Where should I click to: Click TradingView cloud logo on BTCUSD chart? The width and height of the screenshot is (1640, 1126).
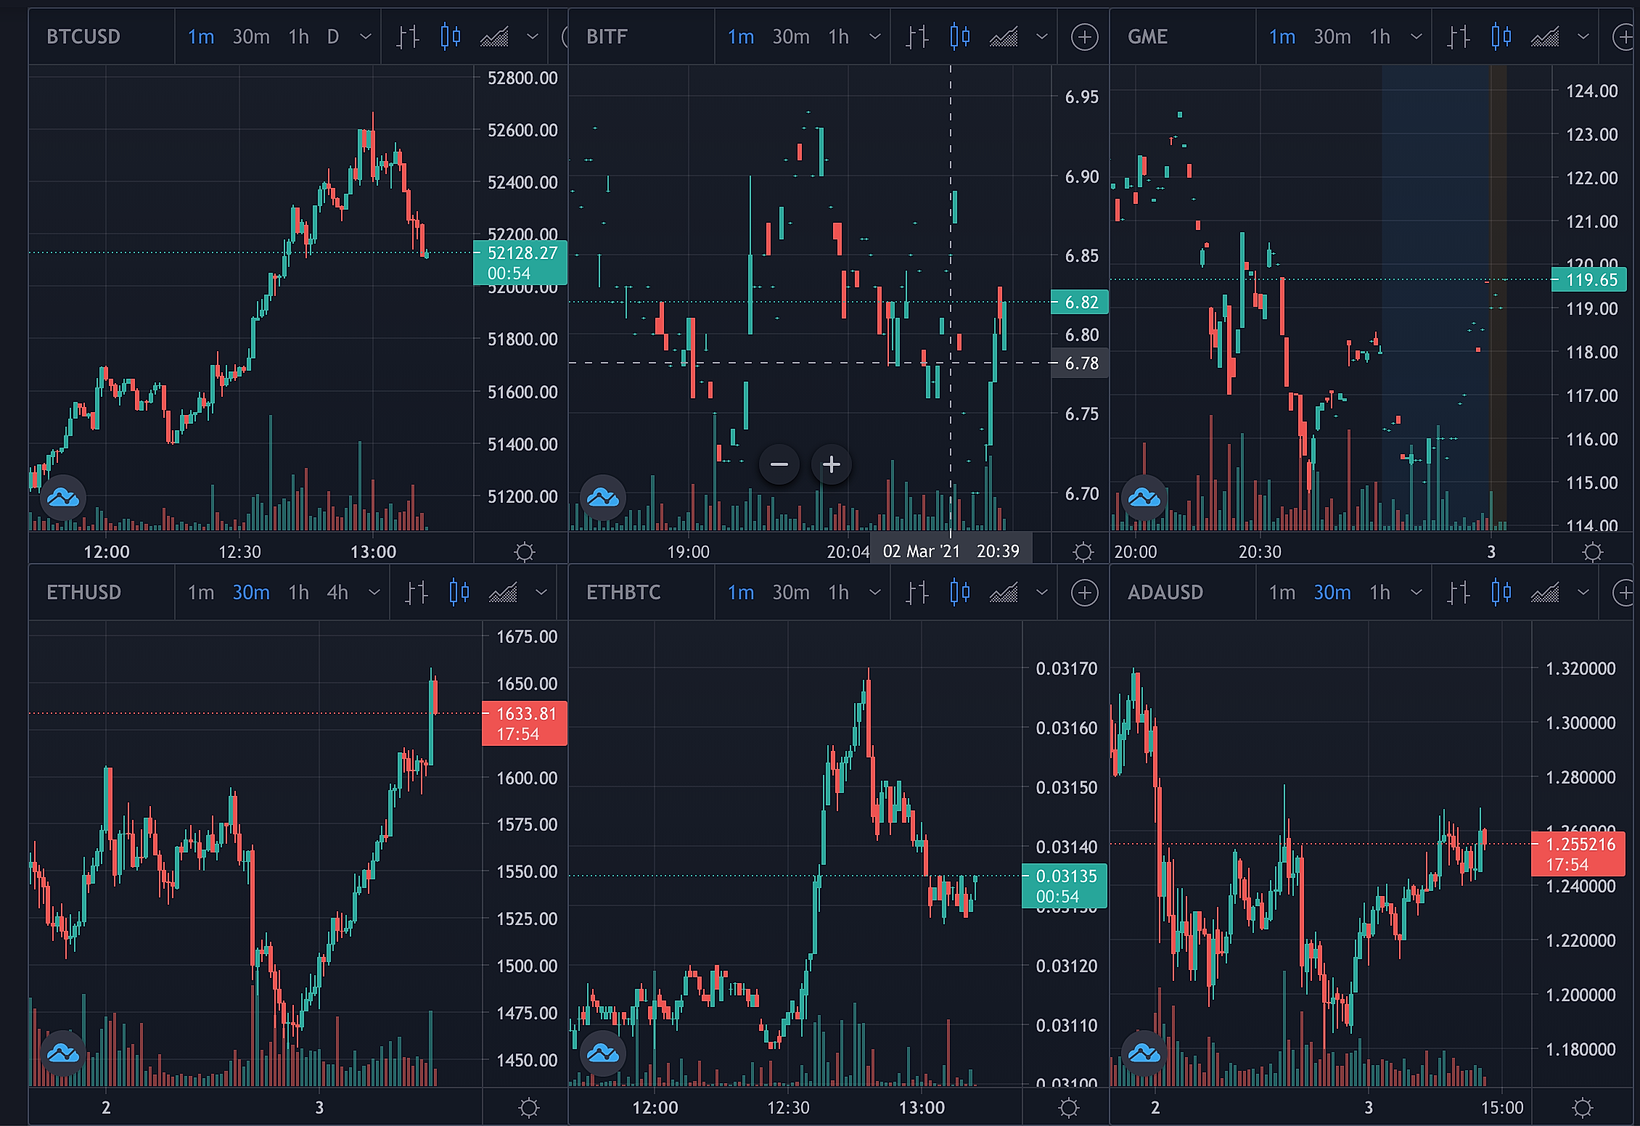pos(63,498)
